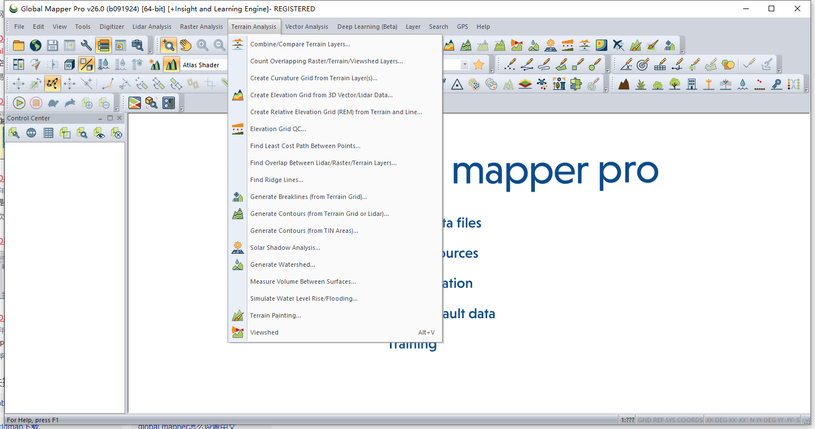815x429 pixels.
Task: Click the sun solar panel analysis icon
Action: [551, 45]
